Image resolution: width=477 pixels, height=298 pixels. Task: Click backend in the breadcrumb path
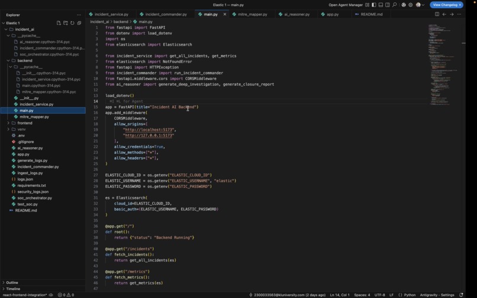(121, 22)
